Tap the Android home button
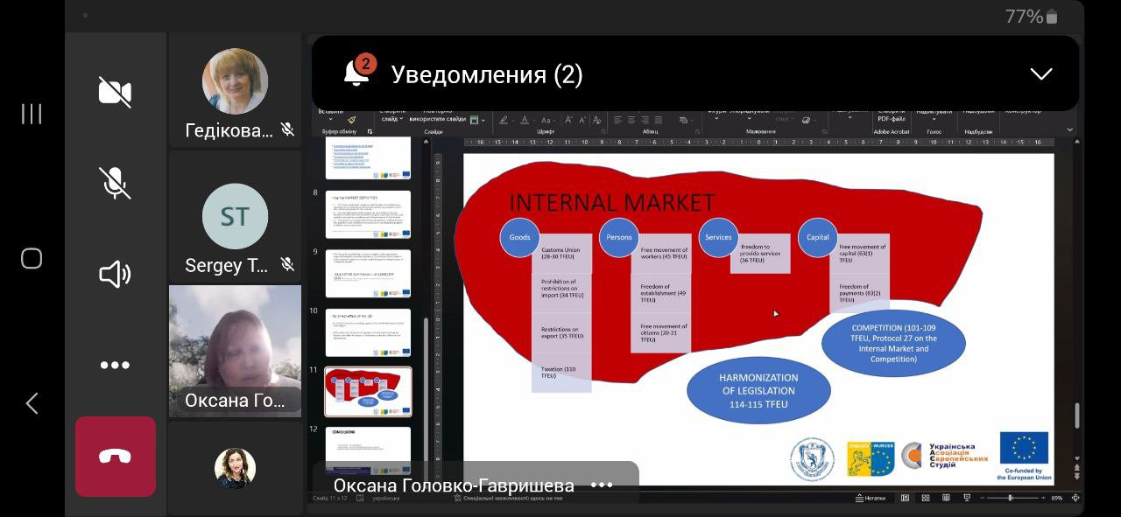Viewport: 1121px width, 517px height. point(32,259)
